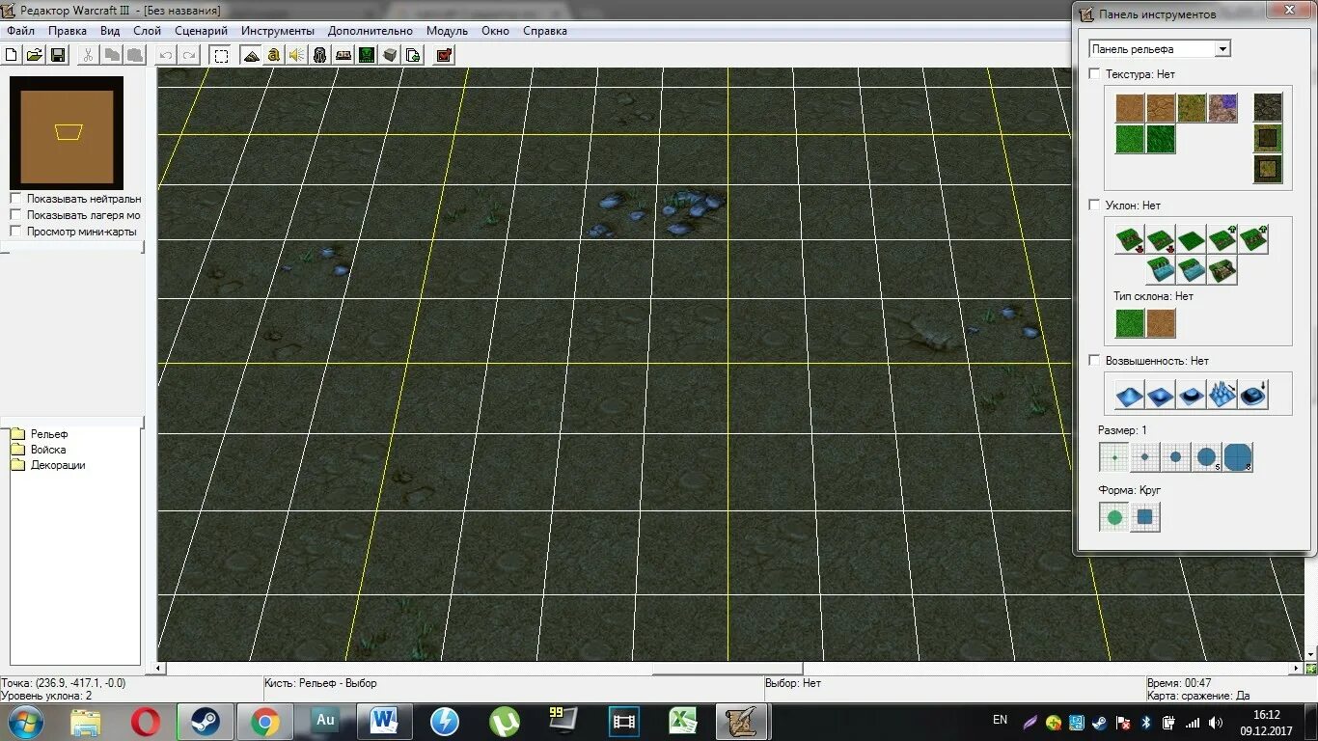This screenshot has height=741, width=1318.
Task: Open the Рельеф folder in tree
Action: [48, 434]
